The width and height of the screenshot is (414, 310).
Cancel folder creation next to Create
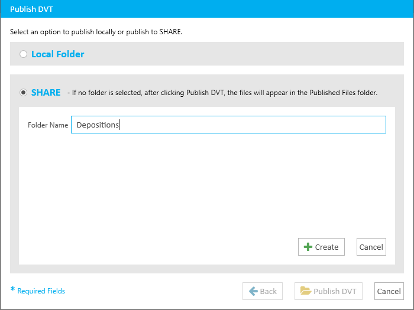pos(371,247)
